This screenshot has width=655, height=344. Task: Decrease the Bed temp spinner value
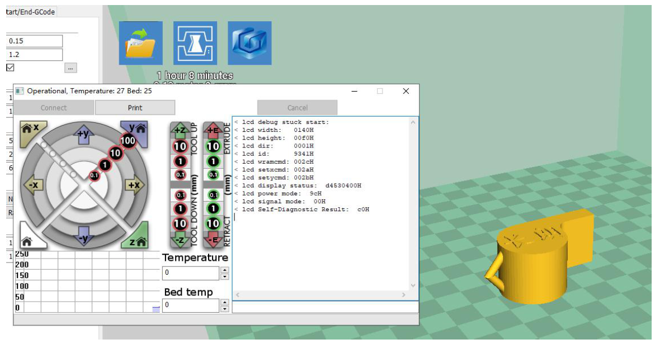(x=225, y=309)
